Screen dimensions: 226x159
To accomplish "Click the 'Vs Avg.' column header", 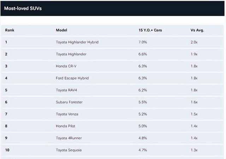I will (x=197, y=30).
